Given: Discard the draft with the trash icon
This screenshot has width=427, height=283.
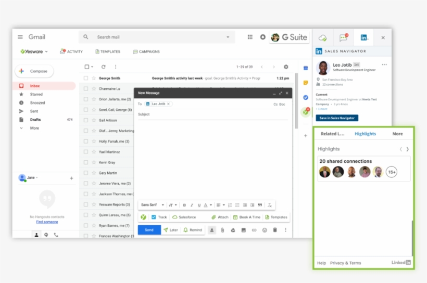Looking at the screenshot, I should [x=275, y=230].
